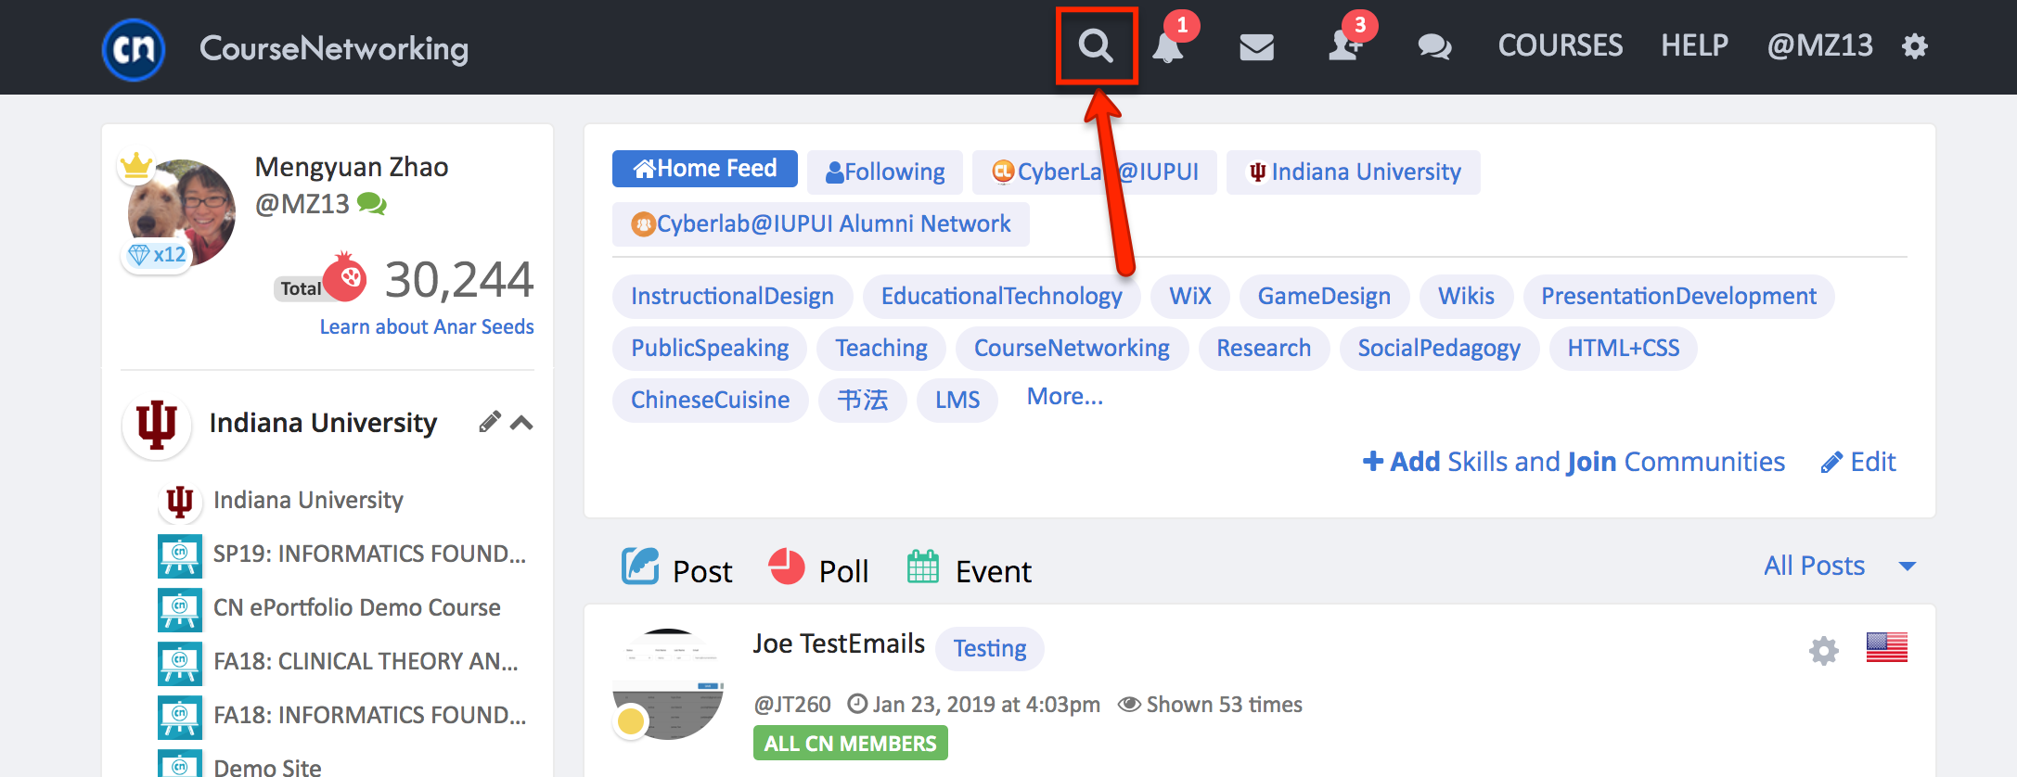Open Cyberlab@IUPUI Alumni Network tab
The height and width of the screenshot is (777, 2017).
821,224
